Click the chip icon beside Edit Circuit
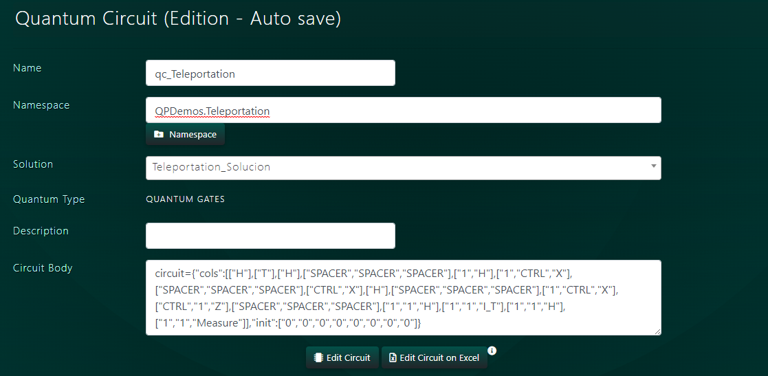The width and height of the screenshot is (768, 376). coord(318,357)
